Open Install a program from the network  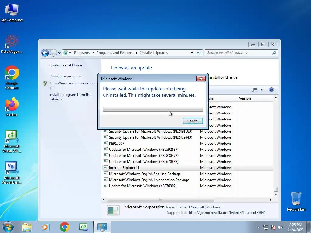(70, 97)
